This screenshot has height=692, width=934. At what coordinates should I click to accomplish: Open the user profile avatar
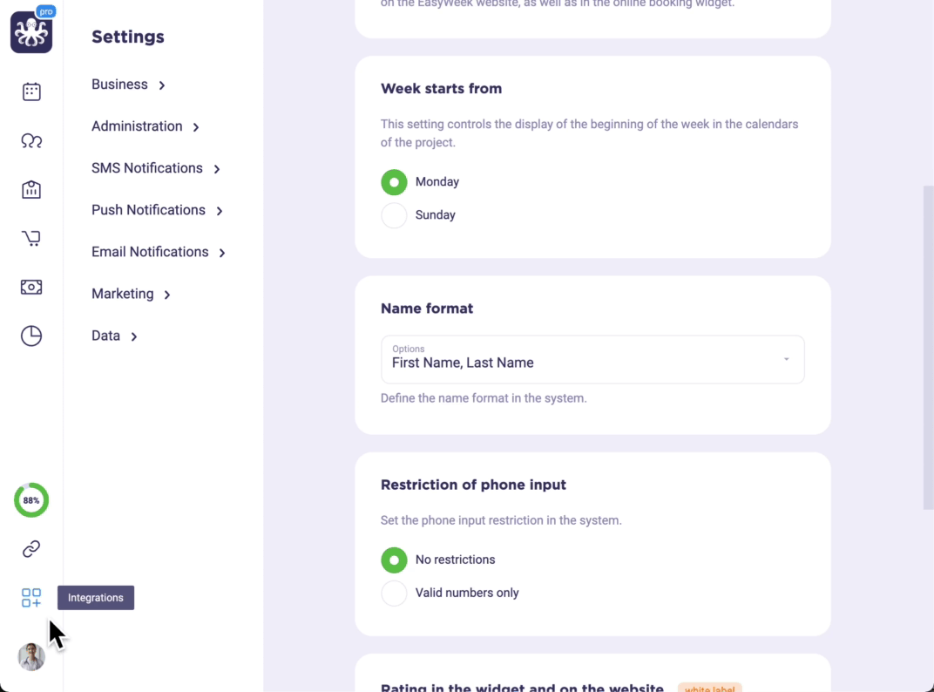pos(31,657)
